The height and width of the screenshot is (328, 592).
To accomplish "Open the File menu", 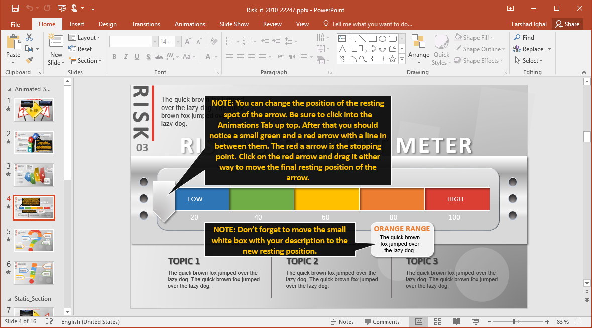I will tap(15, 24).
